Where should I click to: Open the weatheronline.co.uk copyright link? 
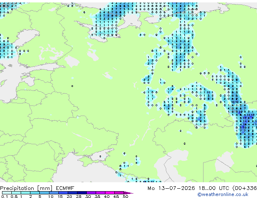click(223, 194)
